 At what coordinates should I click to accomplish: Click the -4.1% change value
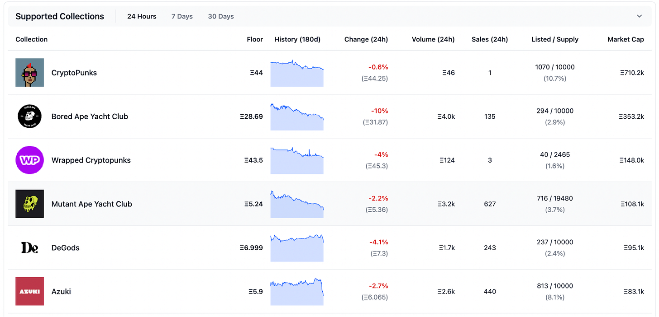point(379,242)
